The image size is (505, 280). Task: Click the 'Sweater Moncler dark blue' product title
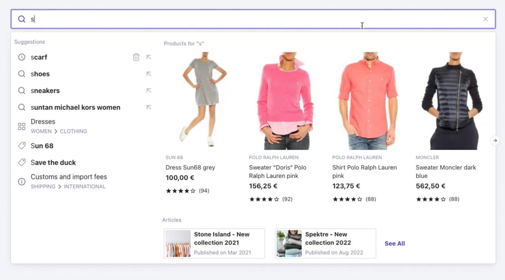pyautogui.click(x=446, y=172)
